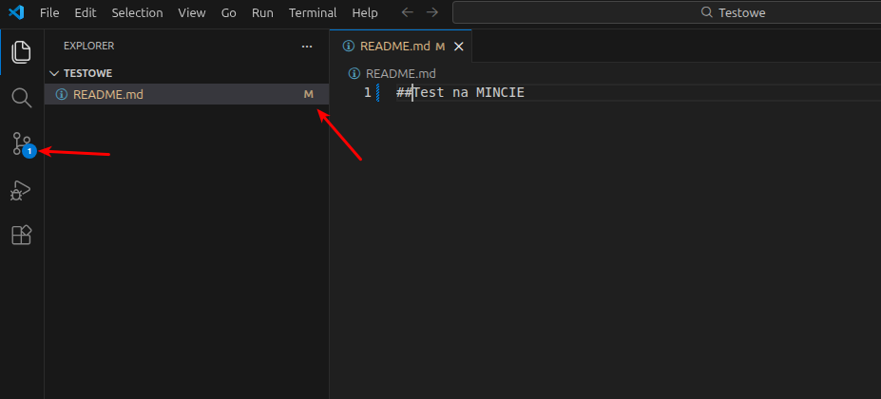Click the info icon on README.md tab

click(349, 47)
